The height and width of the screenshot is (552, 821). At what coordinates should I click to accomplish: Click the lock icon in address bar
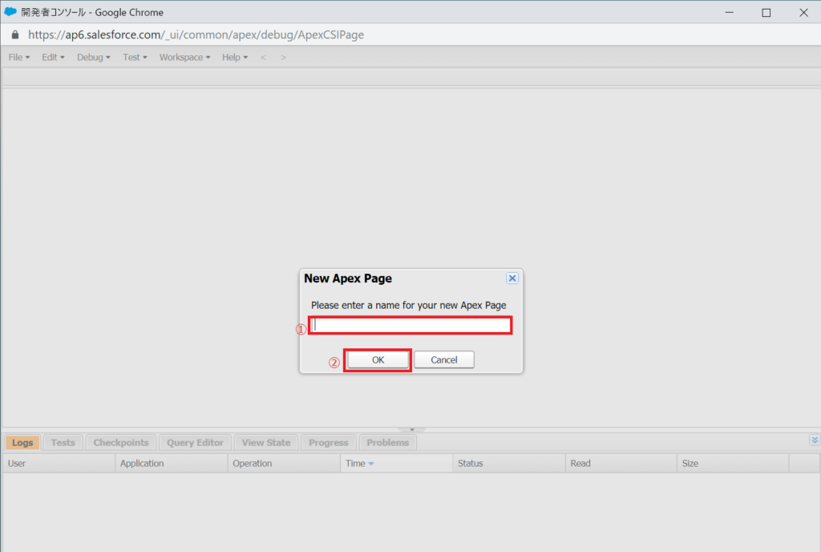(14, 35)
